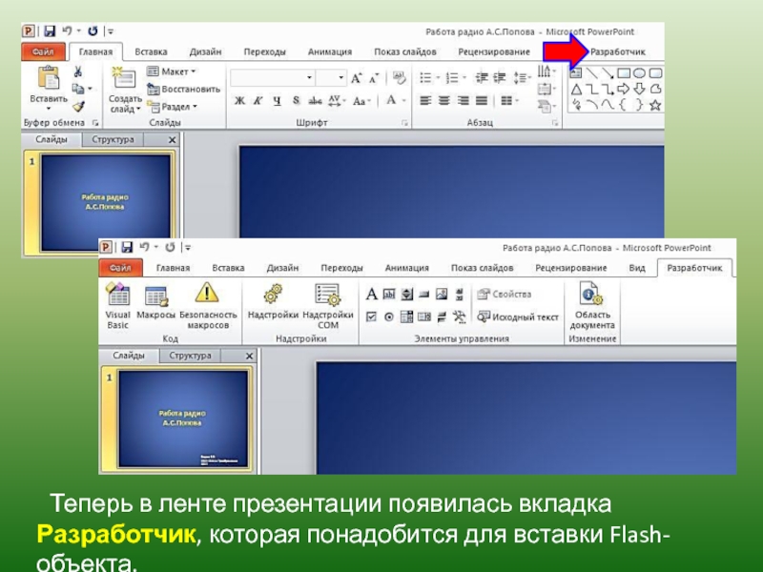763x572 pixels.
Task: Click Восстановить reset button
Action: click(184, 89)
